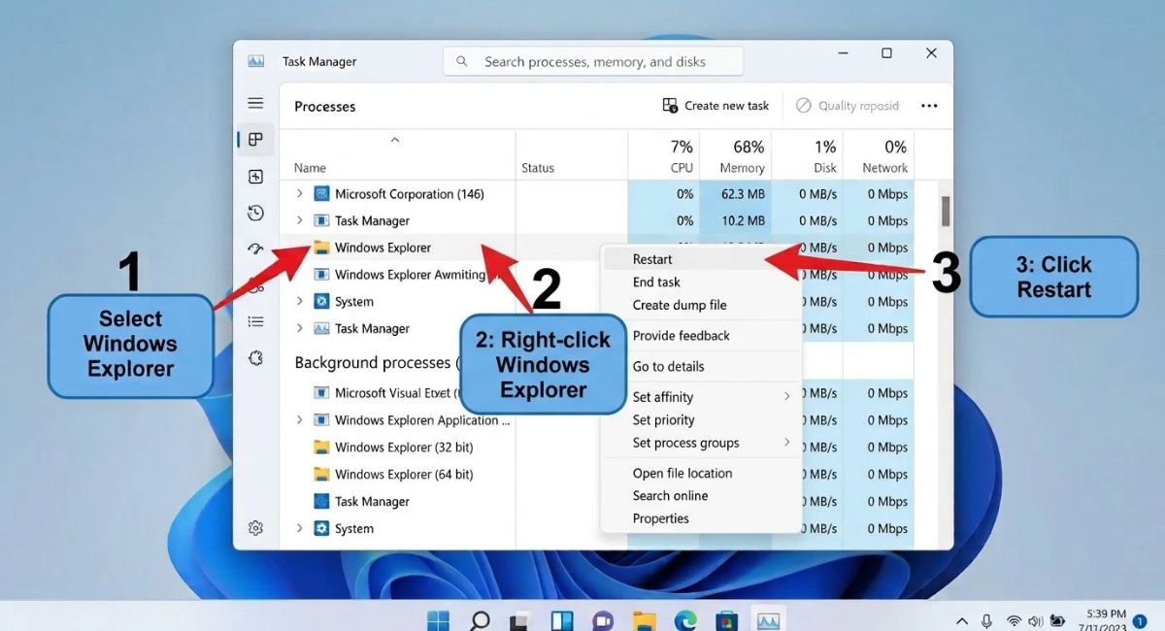Image resolution: width=1165 pixels, height=631 pixels.
Task: Open the Set affinity submenu arrow
Action: (787, 396)
